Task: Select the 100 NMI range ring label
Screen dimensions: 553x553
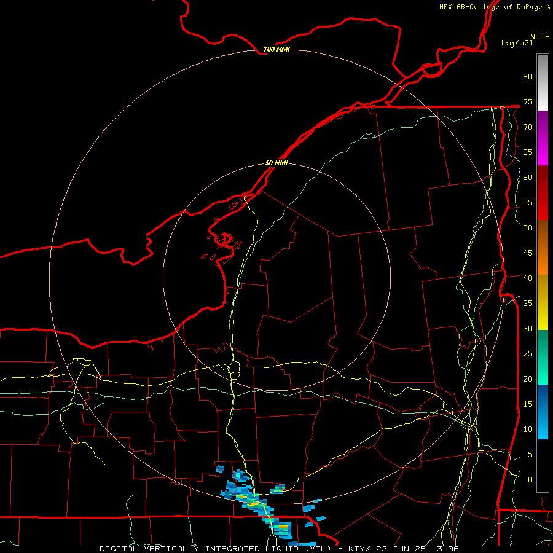Action: (276, 49)
